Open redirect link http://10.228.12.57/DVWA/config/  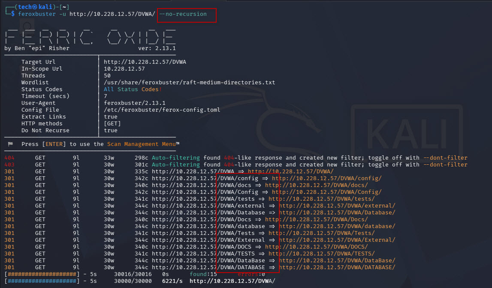pyautogui.click(x=326, y=178)
